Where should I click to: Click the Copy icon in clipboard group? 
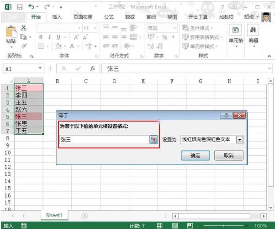[x=23, y=37]
